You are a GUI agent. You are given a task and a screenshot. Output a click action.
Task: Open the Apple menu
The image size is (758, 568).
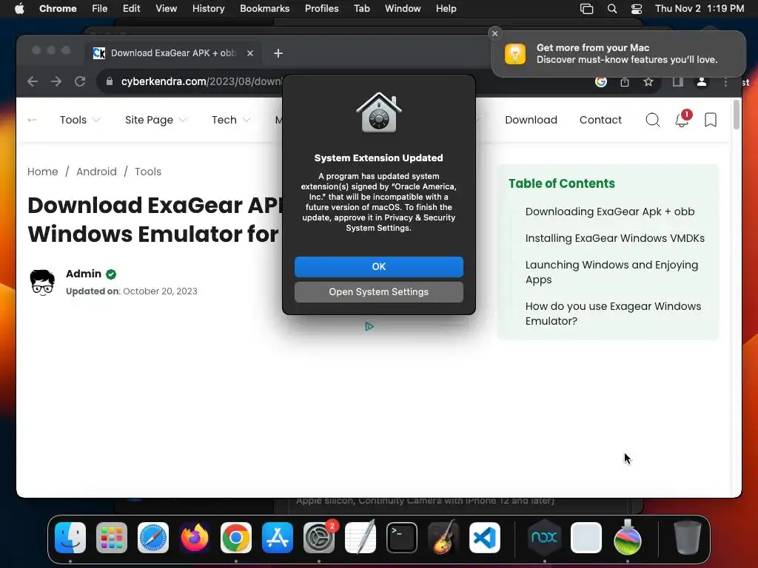click(19, 9)
